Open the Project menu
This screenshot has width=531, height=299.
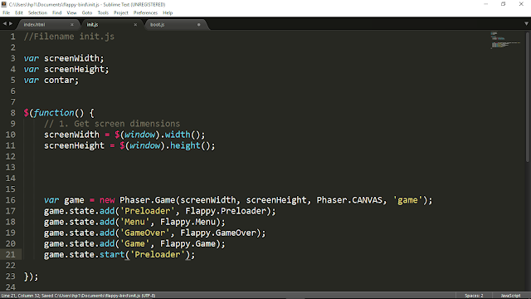[121, 13]
